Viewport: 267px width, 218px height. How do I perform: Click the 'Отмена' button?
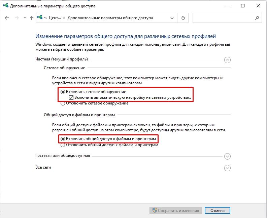tap(217, 211)
